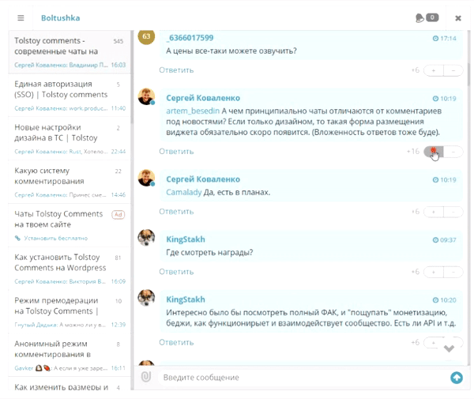Screen dimensions: 474x399
Task: Click the artem_besedin mention
Action: 193,111
